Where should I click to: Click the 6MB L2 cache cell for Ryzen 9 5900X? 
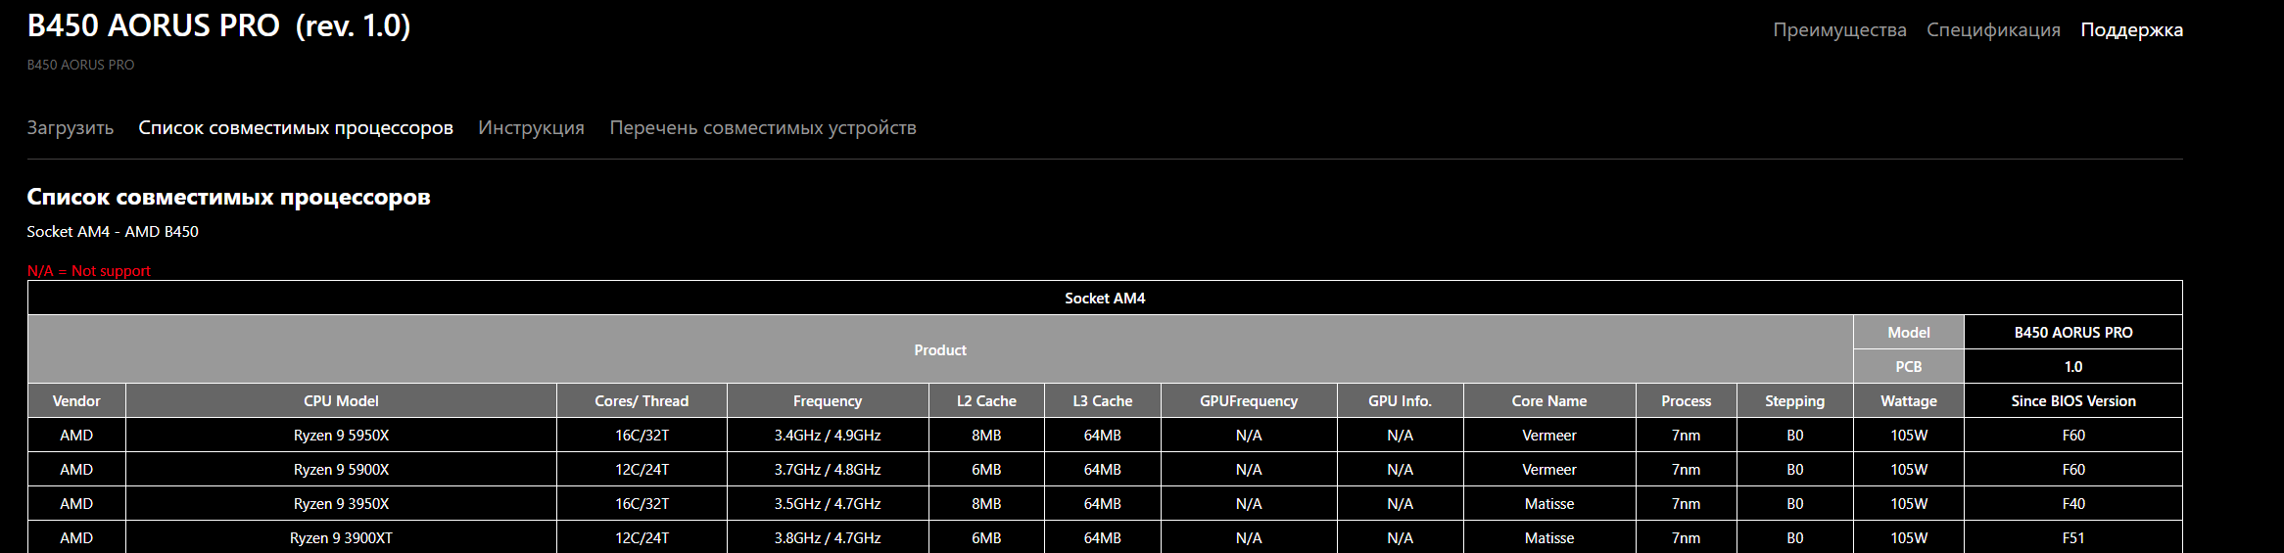[x=986, y=470]
